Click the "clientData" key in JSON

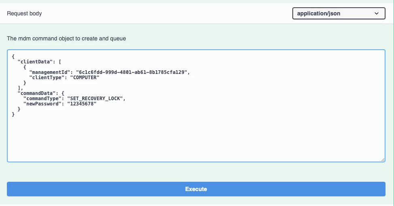point(35,62)
